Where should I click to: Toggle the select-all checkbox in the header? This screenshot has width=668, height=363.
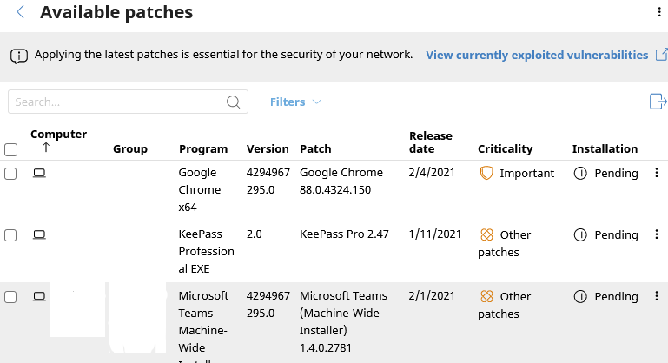pos(10,149)
